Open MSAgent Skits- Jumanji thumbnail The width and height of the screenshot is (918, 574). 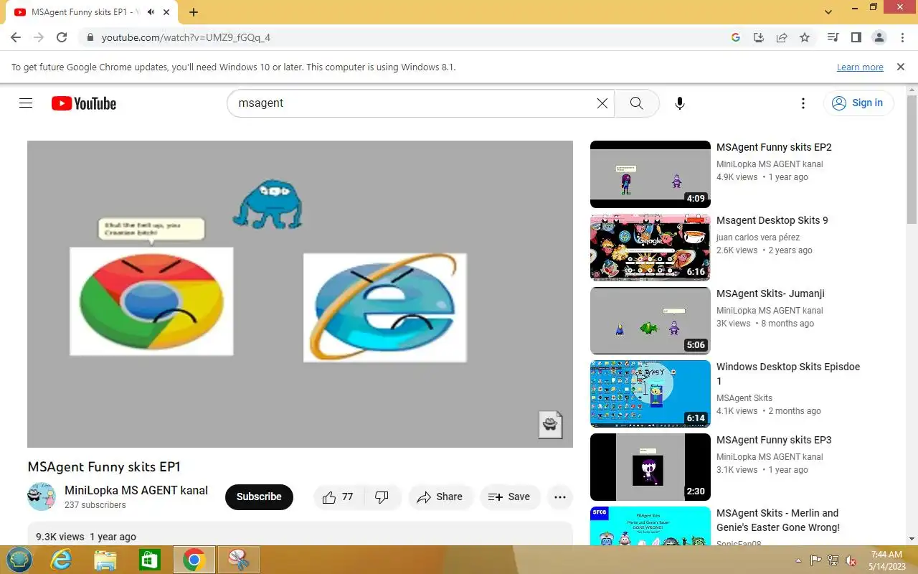[650, 321]
